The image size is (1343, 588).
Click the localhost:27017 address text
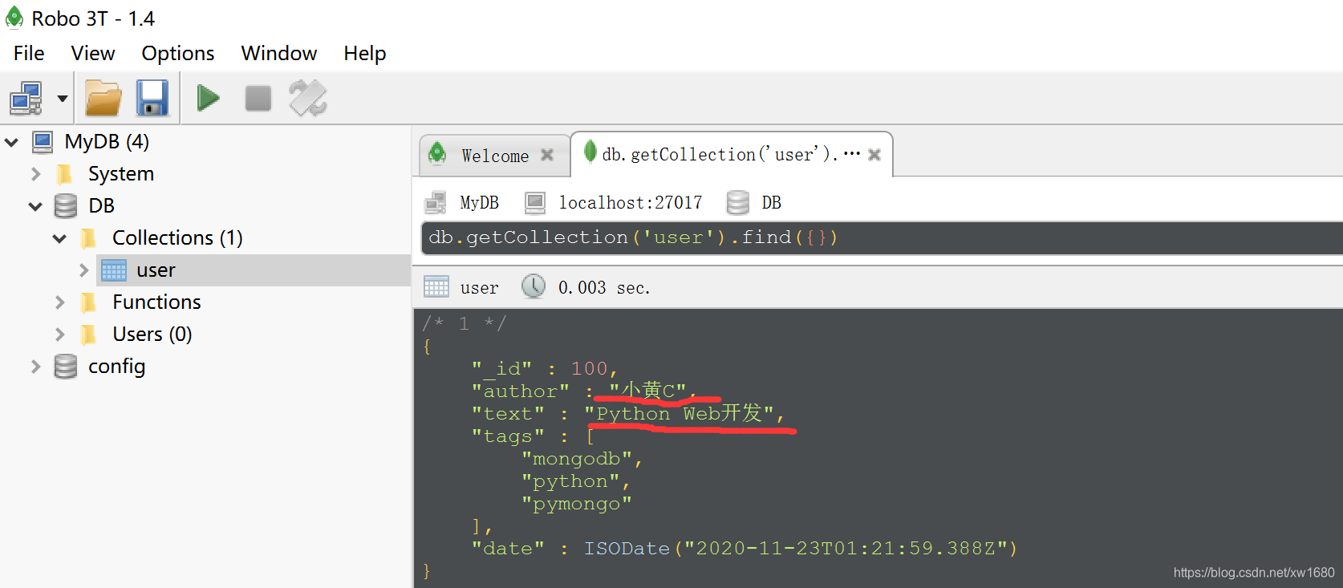coord(631,203)
